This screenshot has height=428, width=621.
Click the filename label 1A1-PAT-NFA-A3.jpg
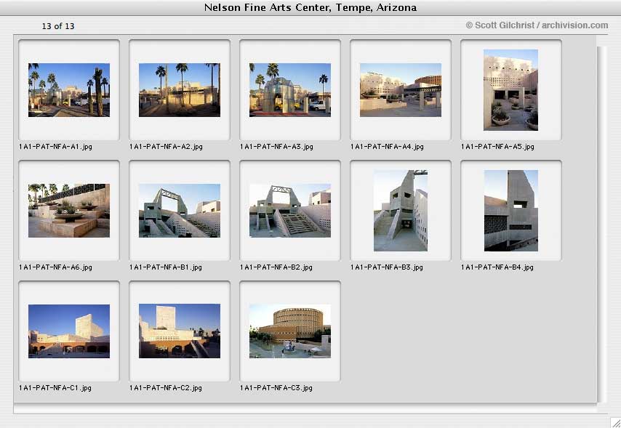point(276,147)
